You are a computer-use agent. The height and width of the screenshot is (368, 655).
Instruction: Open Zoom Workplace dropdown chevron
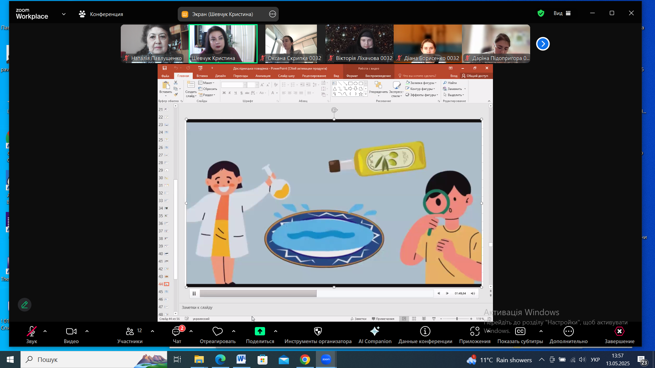click(64, 14)
